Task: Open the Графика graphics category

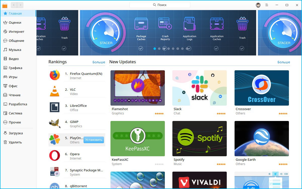Action: pyautogui.click(x=18, y=68)
